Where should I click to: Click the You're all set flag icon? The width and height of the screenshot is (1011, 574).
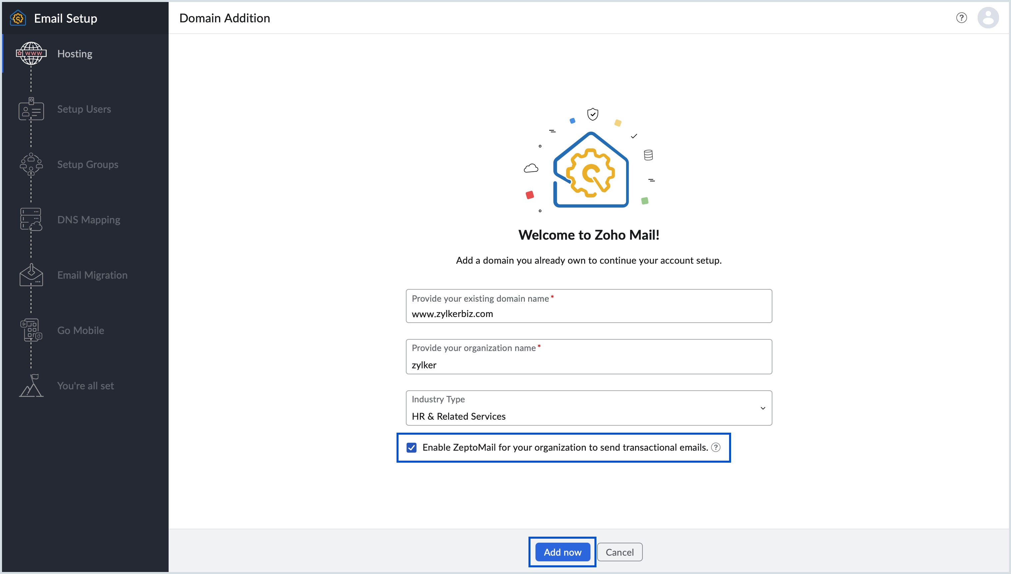click(x=31, y=385)
